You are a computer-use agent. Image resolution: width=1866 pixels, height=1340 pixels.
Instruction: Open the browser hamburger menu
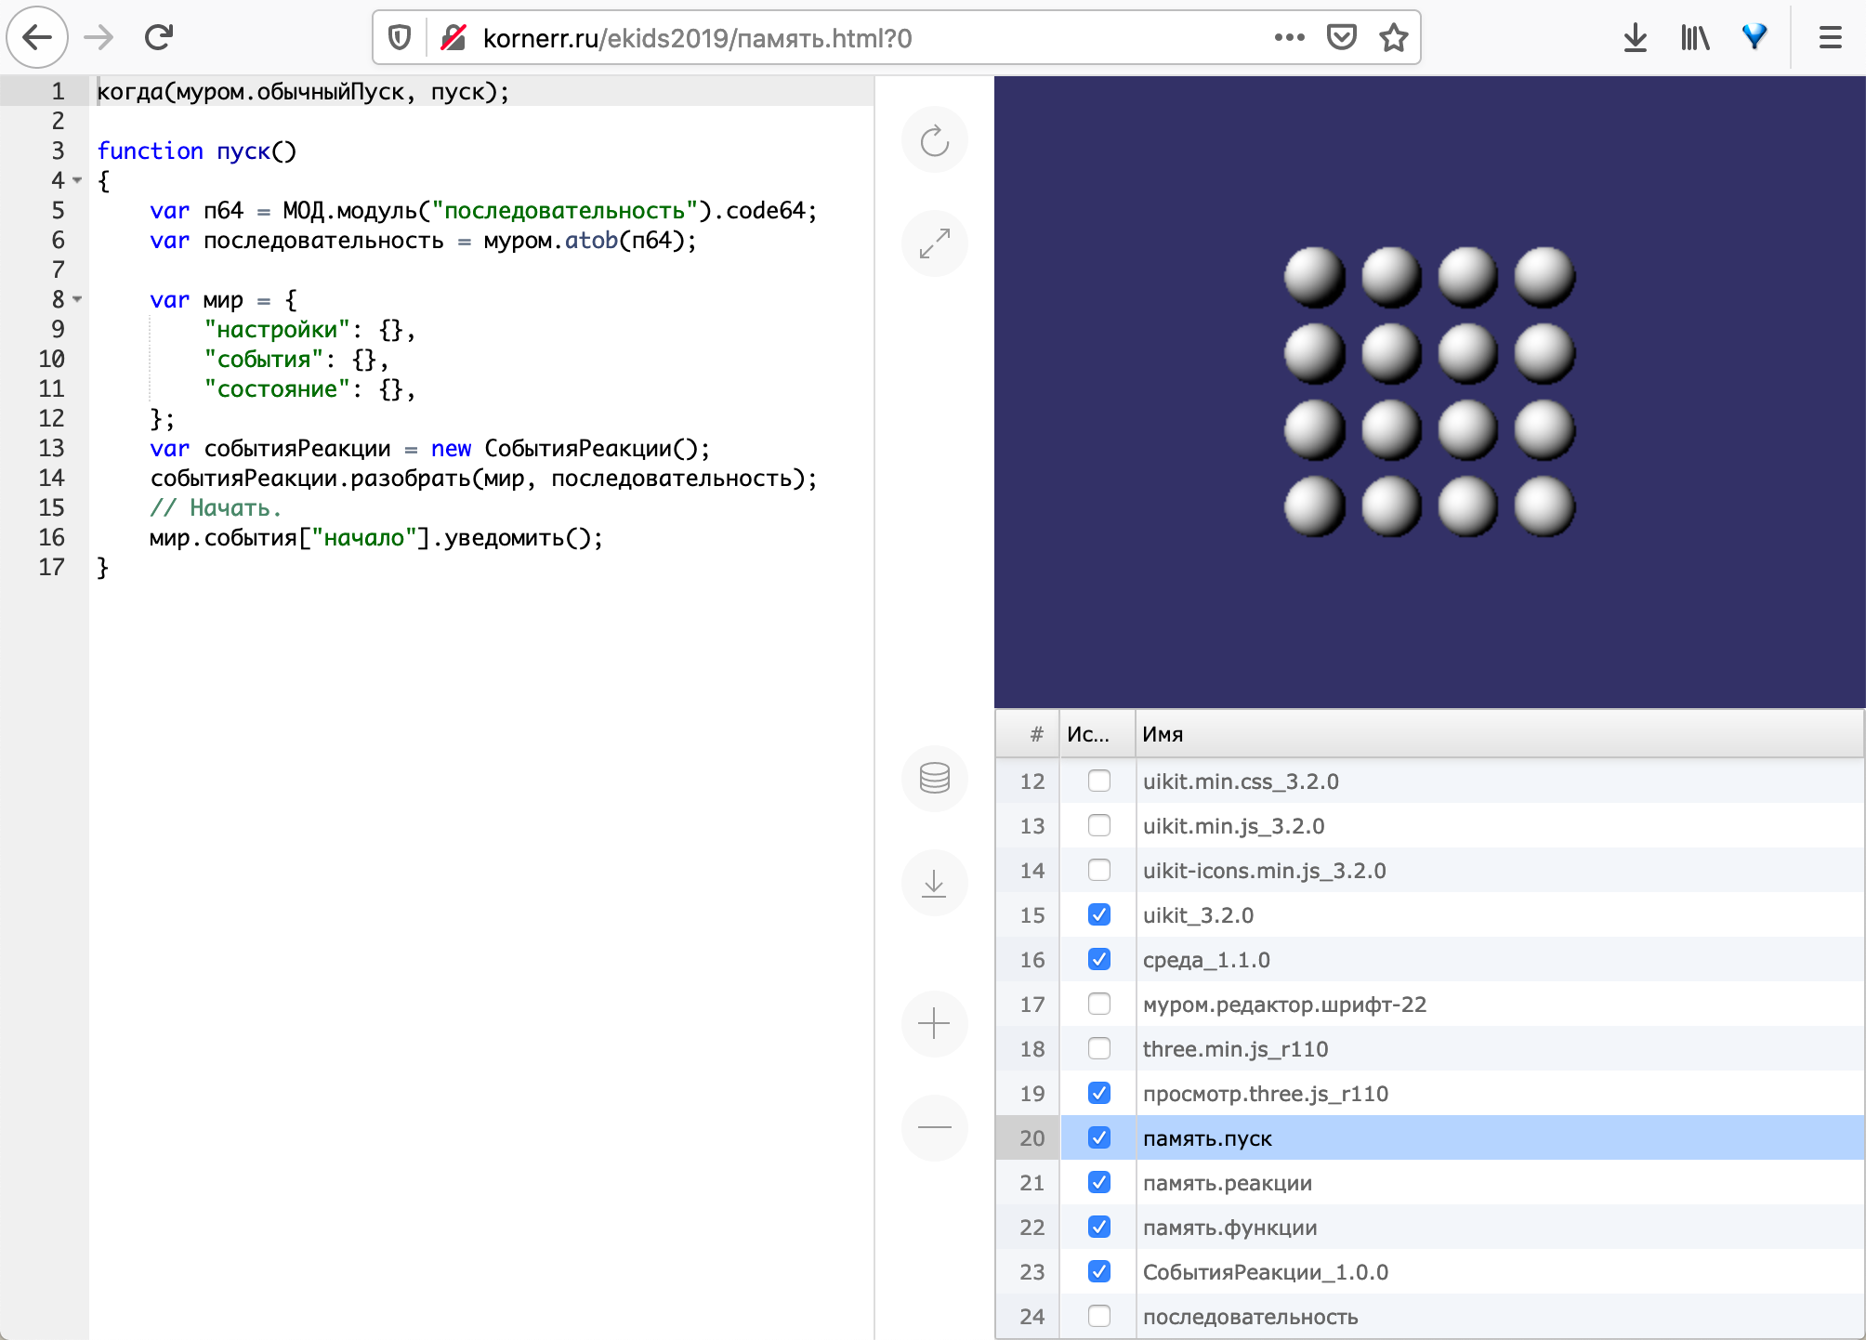pyautogui.click(x=1830, y=37)
